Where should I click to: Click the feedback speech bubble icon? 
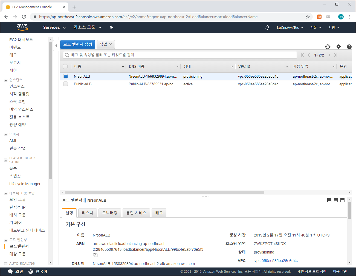point(10,272)
